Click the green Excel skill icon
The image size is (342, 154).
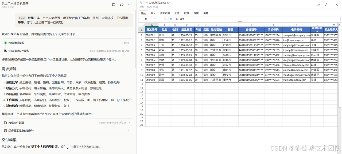tap(6, 43)
